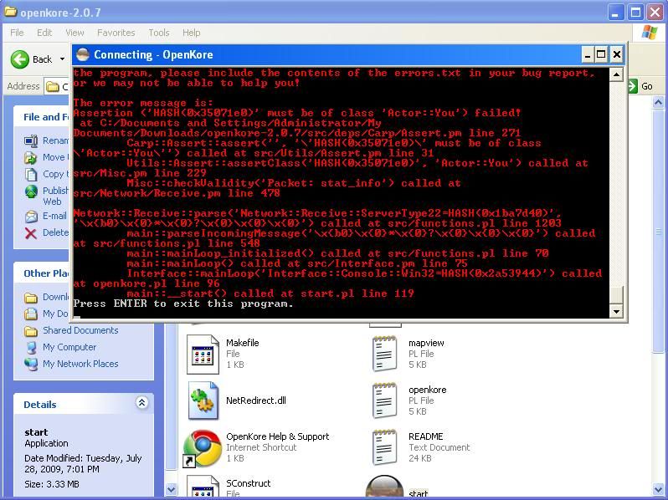Screen dimensions: 668x500
Task: Open the Favorites menu in Explorer
Action: click(116, 33)
